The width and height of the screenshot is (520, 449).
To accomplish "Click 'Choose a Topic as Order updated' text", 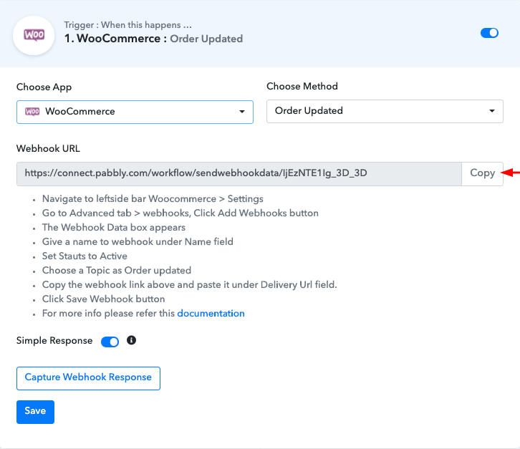I will click(x=117, y=270).
